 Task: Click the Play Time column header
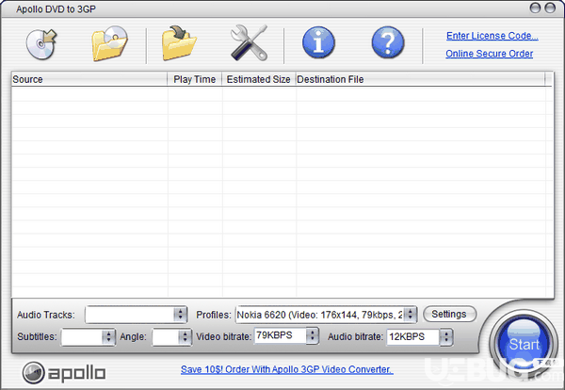[195, 79]
